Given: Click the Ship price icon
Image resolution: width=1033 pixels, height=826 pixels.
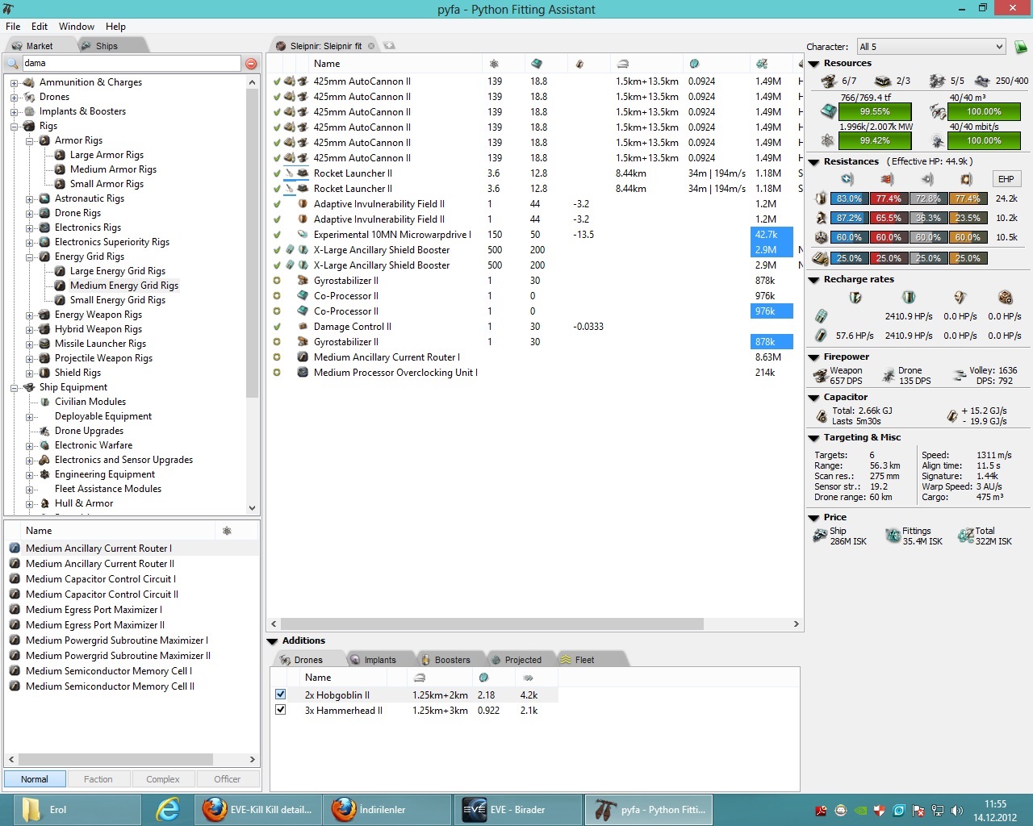Looking at the screenshot, I should click(820, 536).
